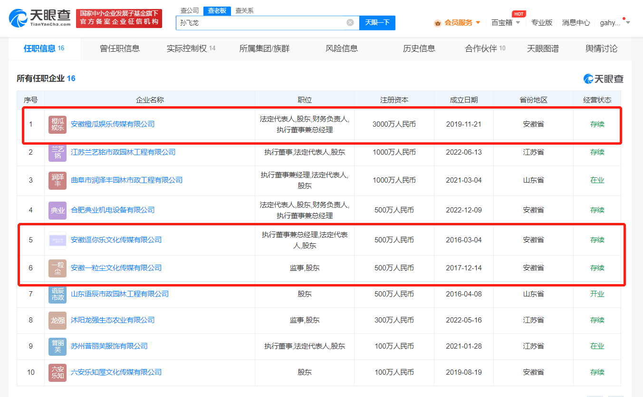This screenshot has width=643, height=397.
Task: Click the 成立日期 column header
Action: 464,100
